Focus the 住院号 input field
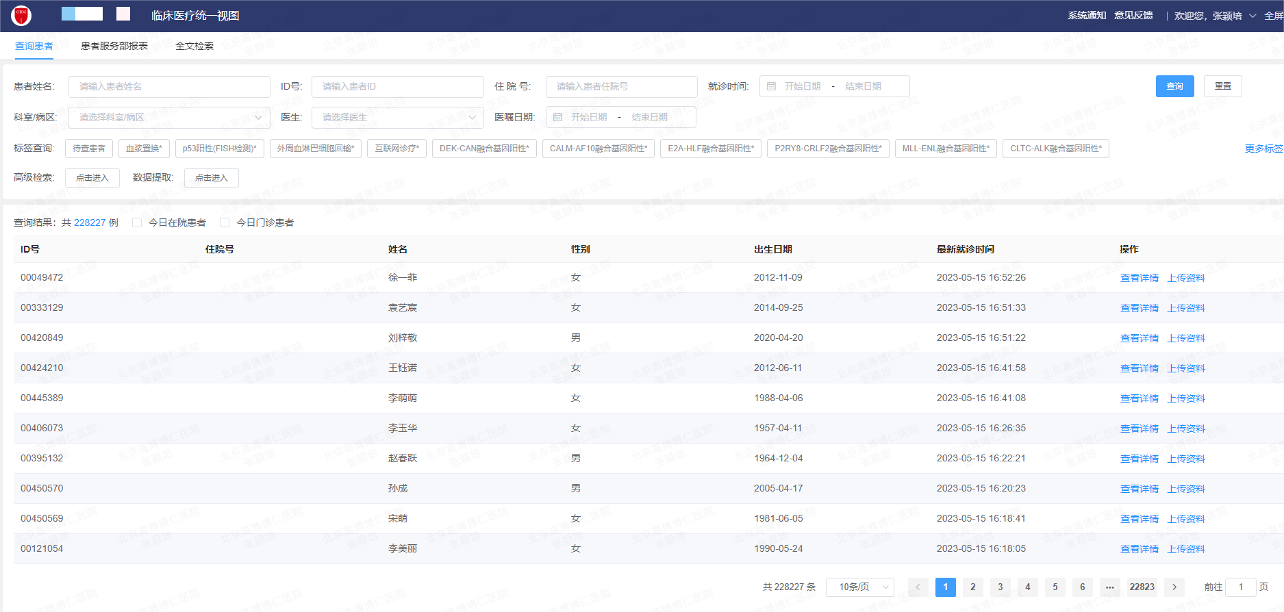Screen dimensions: 1284x612 (621, 86)
